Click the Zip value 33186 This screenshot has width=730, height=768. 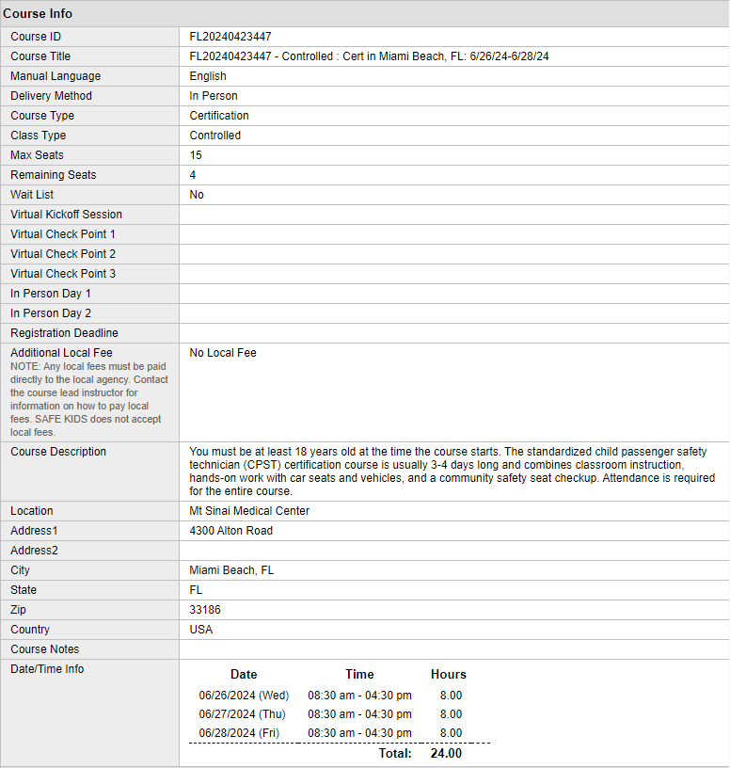205,610
